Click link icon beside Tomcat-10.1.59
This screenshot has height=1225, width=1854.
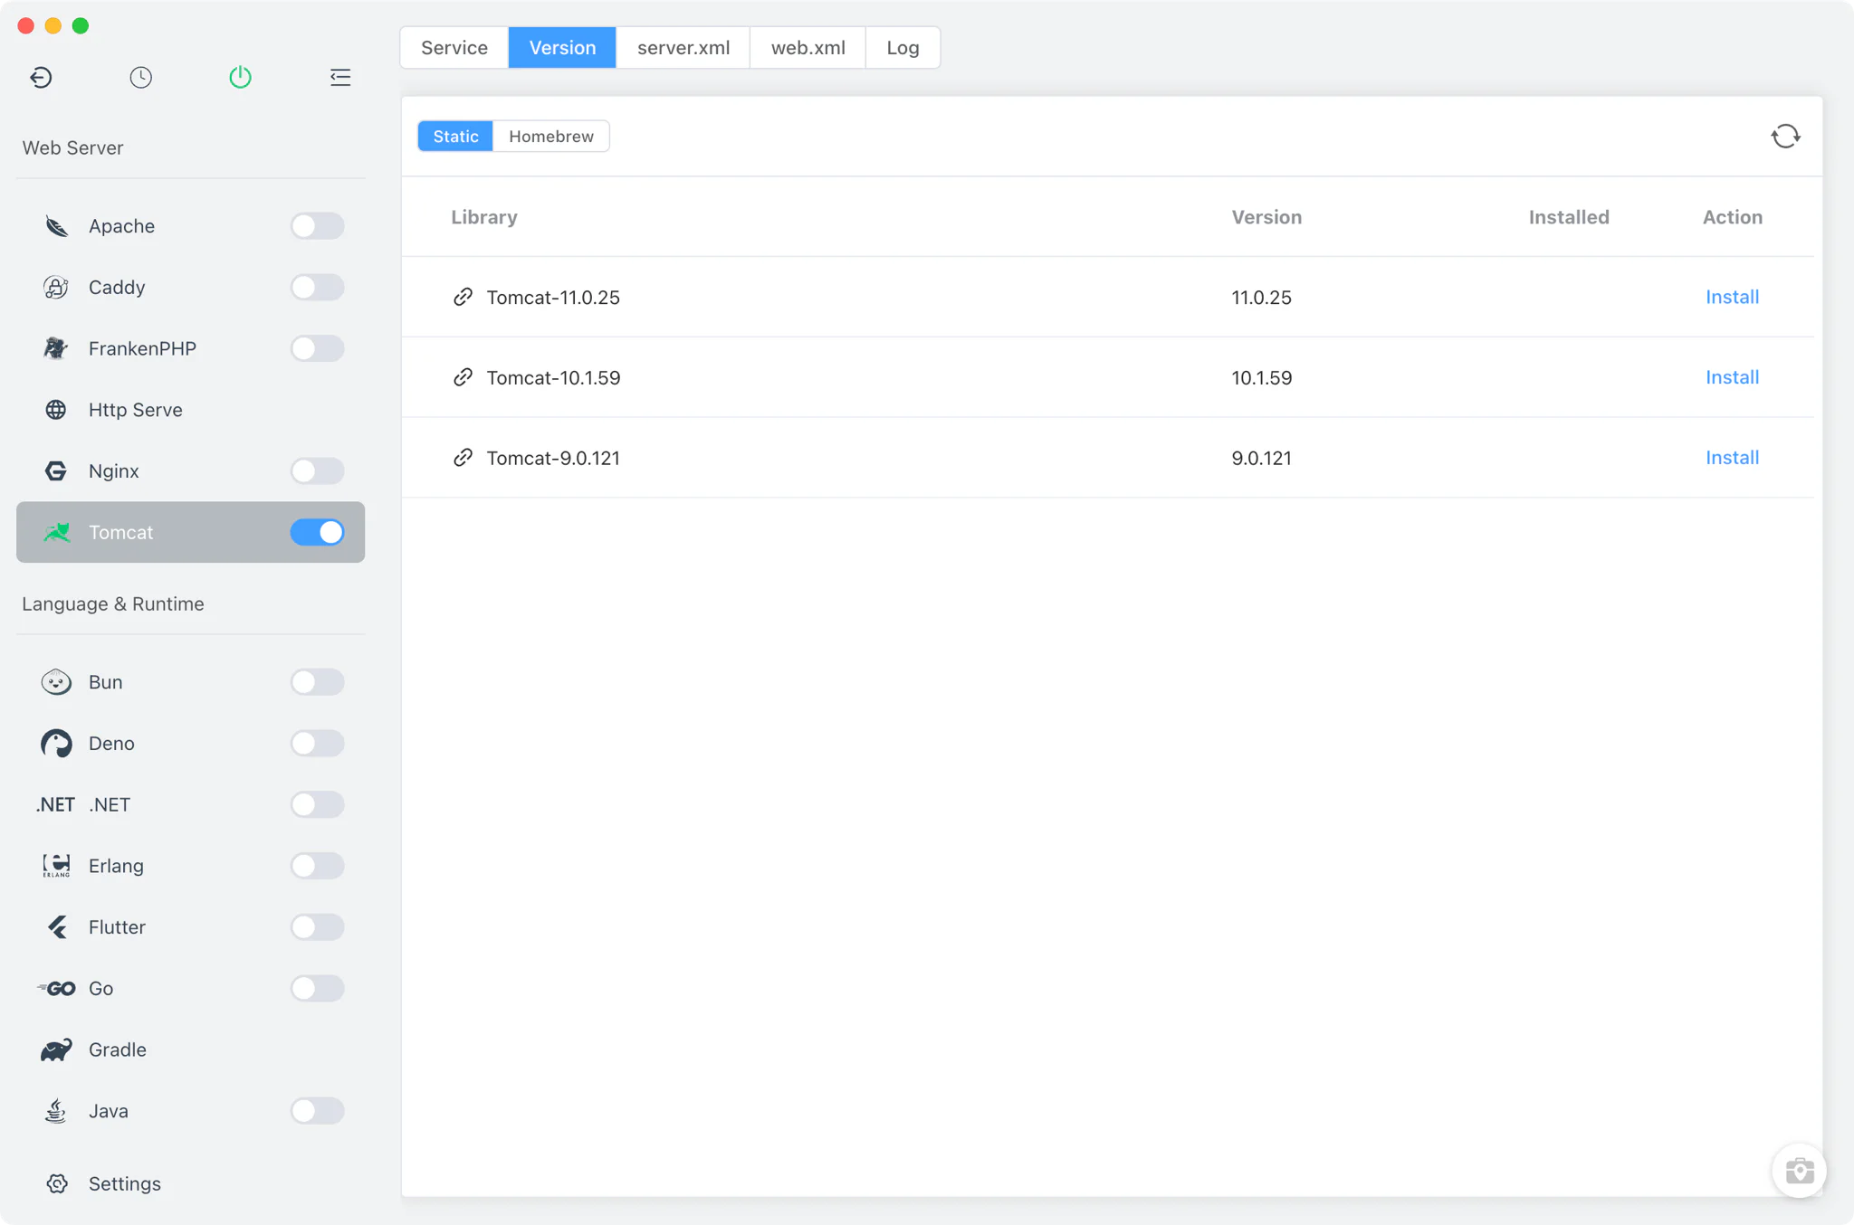coord(463,377)
